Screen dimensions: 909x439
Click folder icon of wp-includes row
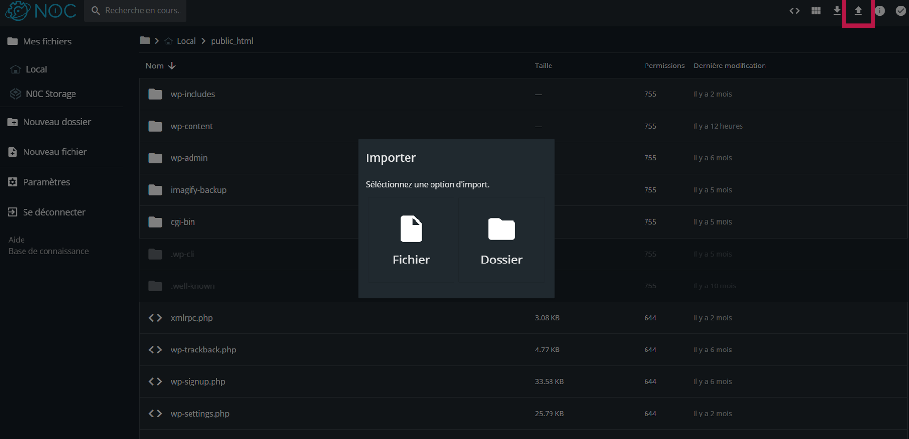click(x=155, y=94)
